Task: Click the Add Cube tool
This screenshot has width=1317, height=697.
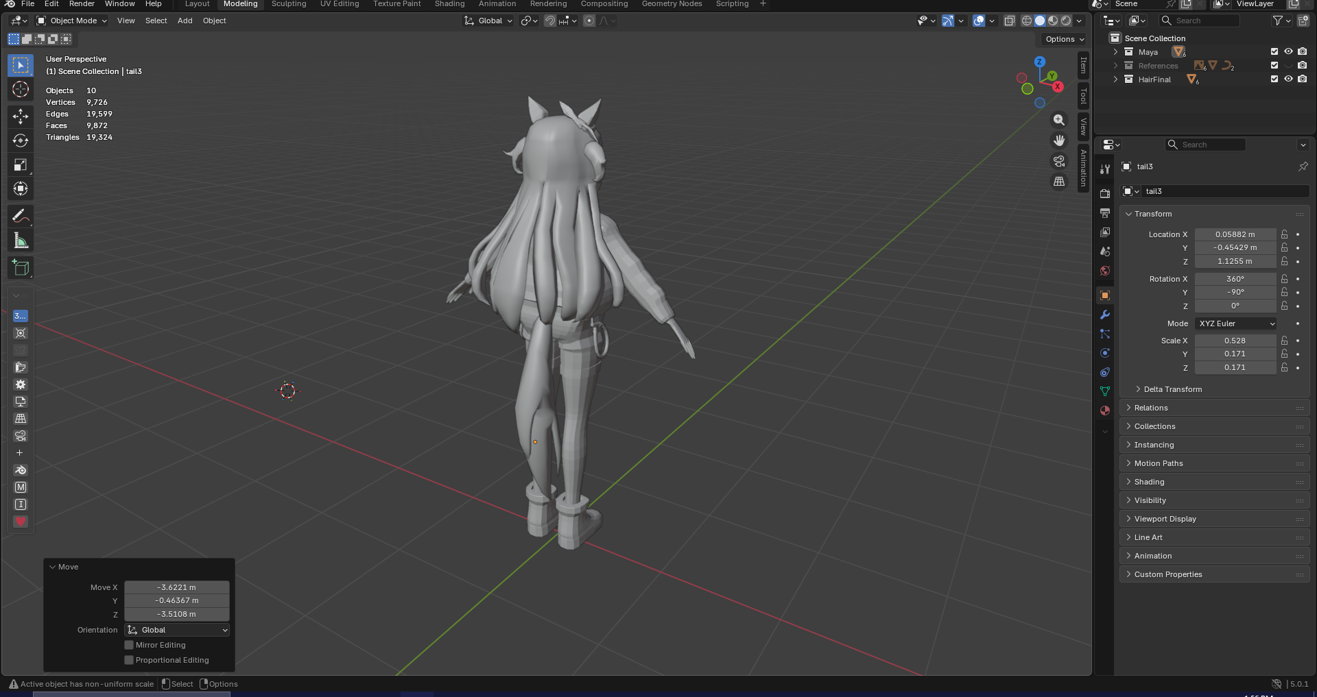Action: [x=21, y=268]
